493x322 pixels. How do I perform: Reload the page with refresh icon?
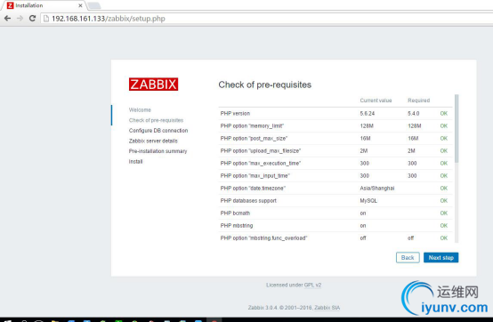coord(32,19)
